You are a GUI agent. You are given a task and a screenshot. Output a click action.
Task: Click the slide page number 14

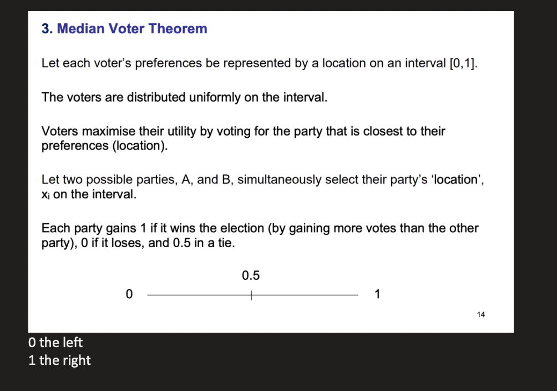point(480,315)
